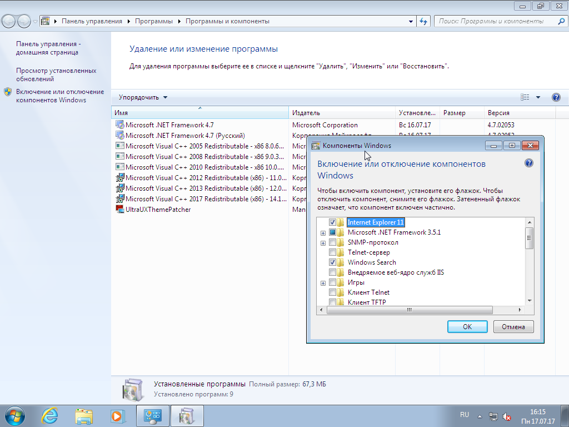The width and height of the screenshot is (569, 427).
Task: Click the SNMP-протокол folder icon
Action: click(341, 242)
